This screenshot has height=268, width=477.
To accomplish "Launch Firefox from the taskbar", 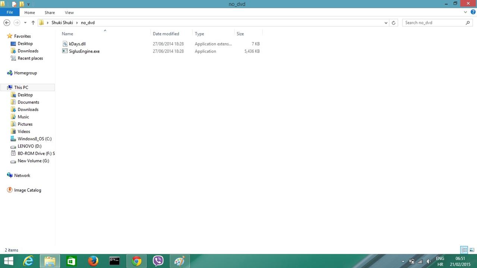I will tap(93, 261).
